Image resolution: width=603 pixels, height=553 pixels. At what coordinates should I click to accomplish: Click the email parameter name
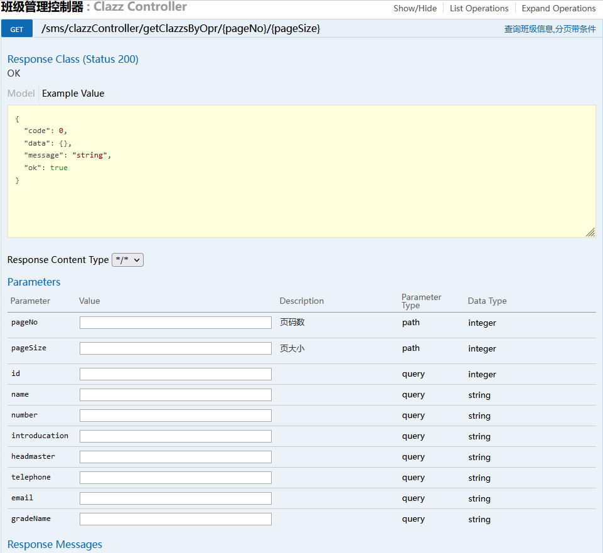click(x=23, y=498)
